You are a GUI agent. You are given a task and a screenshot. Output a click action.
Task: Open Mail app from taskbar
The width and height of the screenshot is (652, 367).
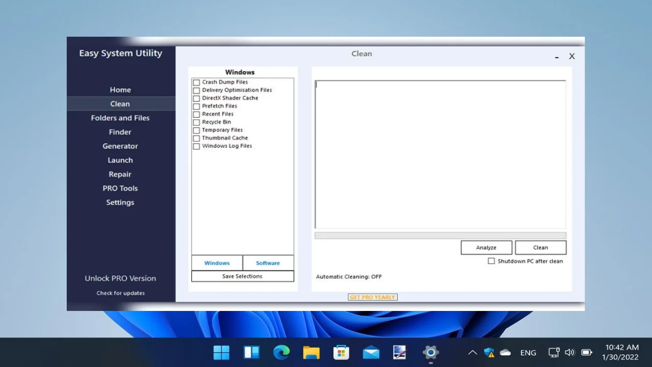click(x=371, y=352)
